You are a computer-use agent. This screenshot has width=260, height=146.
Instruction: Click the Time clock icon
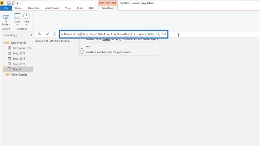click(x=26, y=16)
